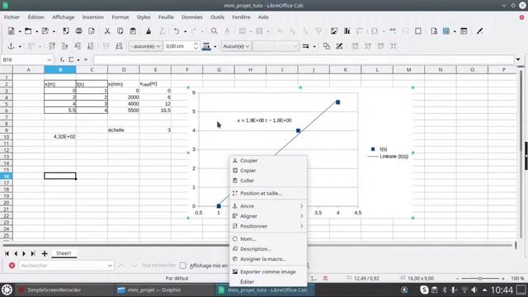Click the New document icon
Viewport: 528px width, 297px height.
point(11,31)
